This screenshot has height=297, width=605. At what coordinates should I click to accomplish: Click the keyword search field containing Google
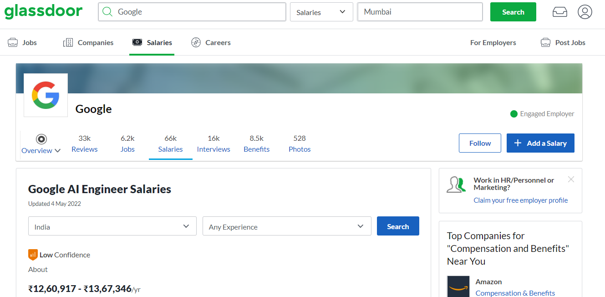pos(192,12)
